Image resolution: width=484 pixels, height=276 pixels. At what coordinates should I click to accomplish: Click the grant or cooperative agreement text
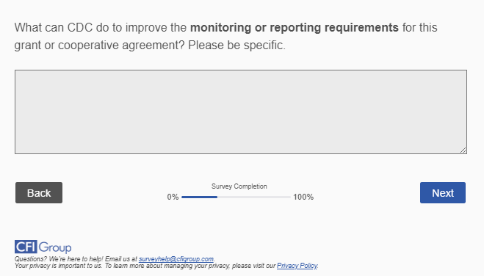click(99, 46)
